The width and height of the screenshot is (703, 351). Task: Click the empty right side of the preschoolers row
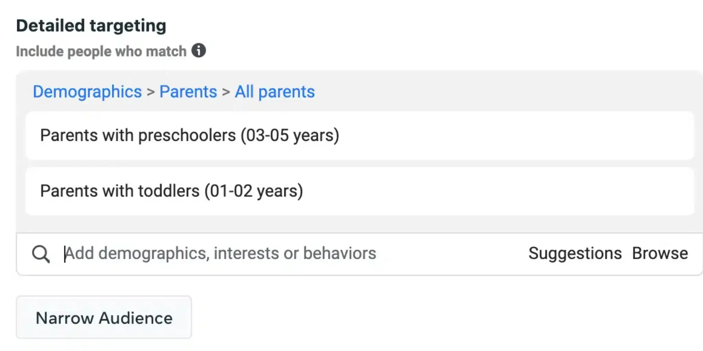click(x=549, y=135)
